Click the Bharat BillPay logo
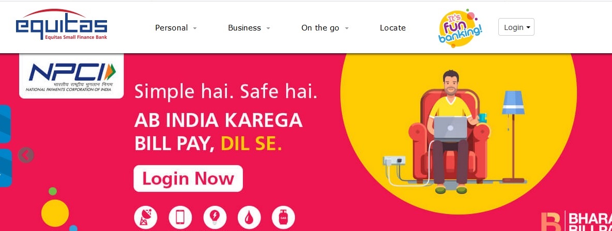 point(576,221)
